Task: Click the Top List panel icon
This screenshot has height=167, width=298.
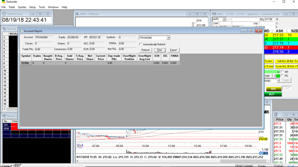Action: [4, 29]
